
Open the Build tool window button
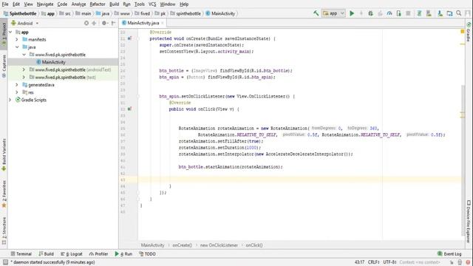point(46,254)
